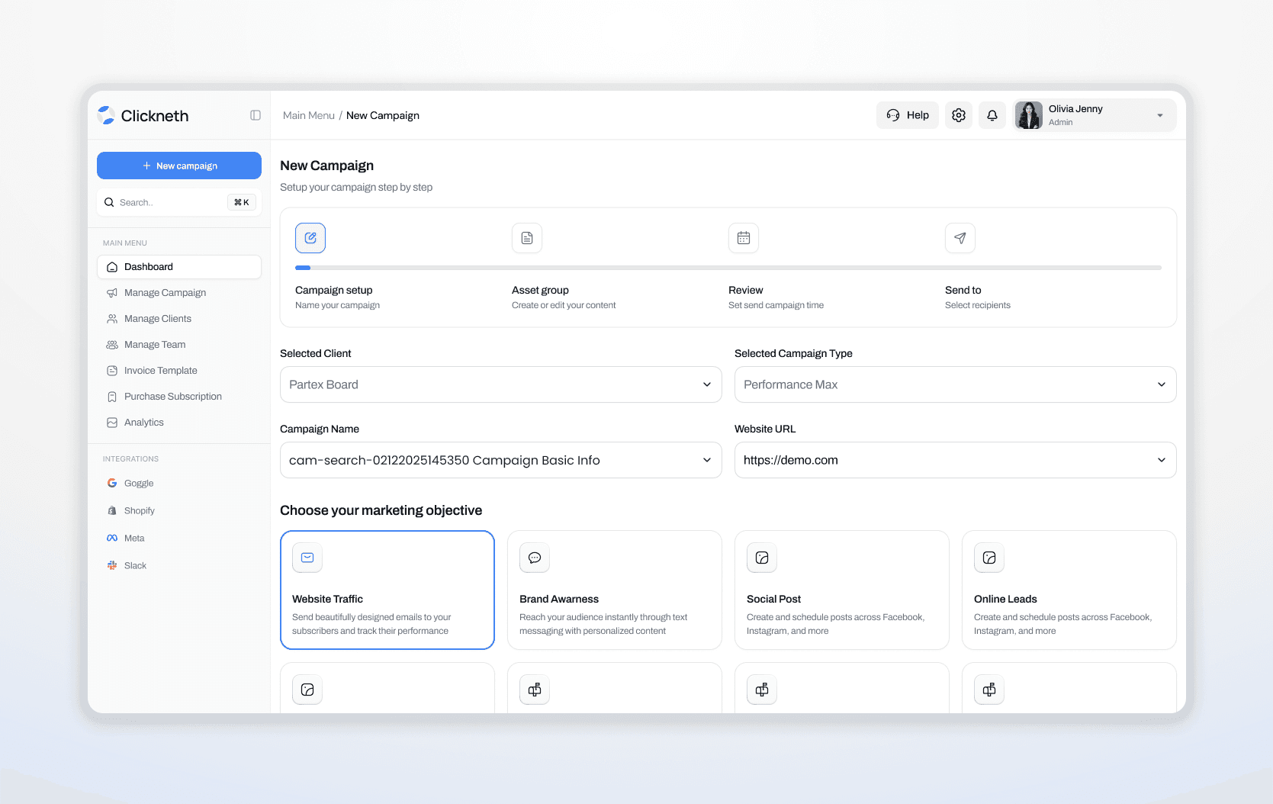
Task: Open the Meta integration
Action: coord(179,538)
